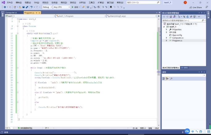The height and width of the screenshot is (135, 211).
Task: Click the Categorized view icon in Properties panel
Action: pyautogui.click(x=163, y=79)
